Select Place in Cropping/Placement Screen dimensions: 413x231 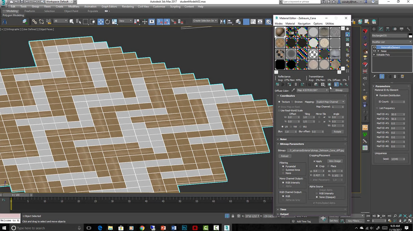(x=328, y=166)
